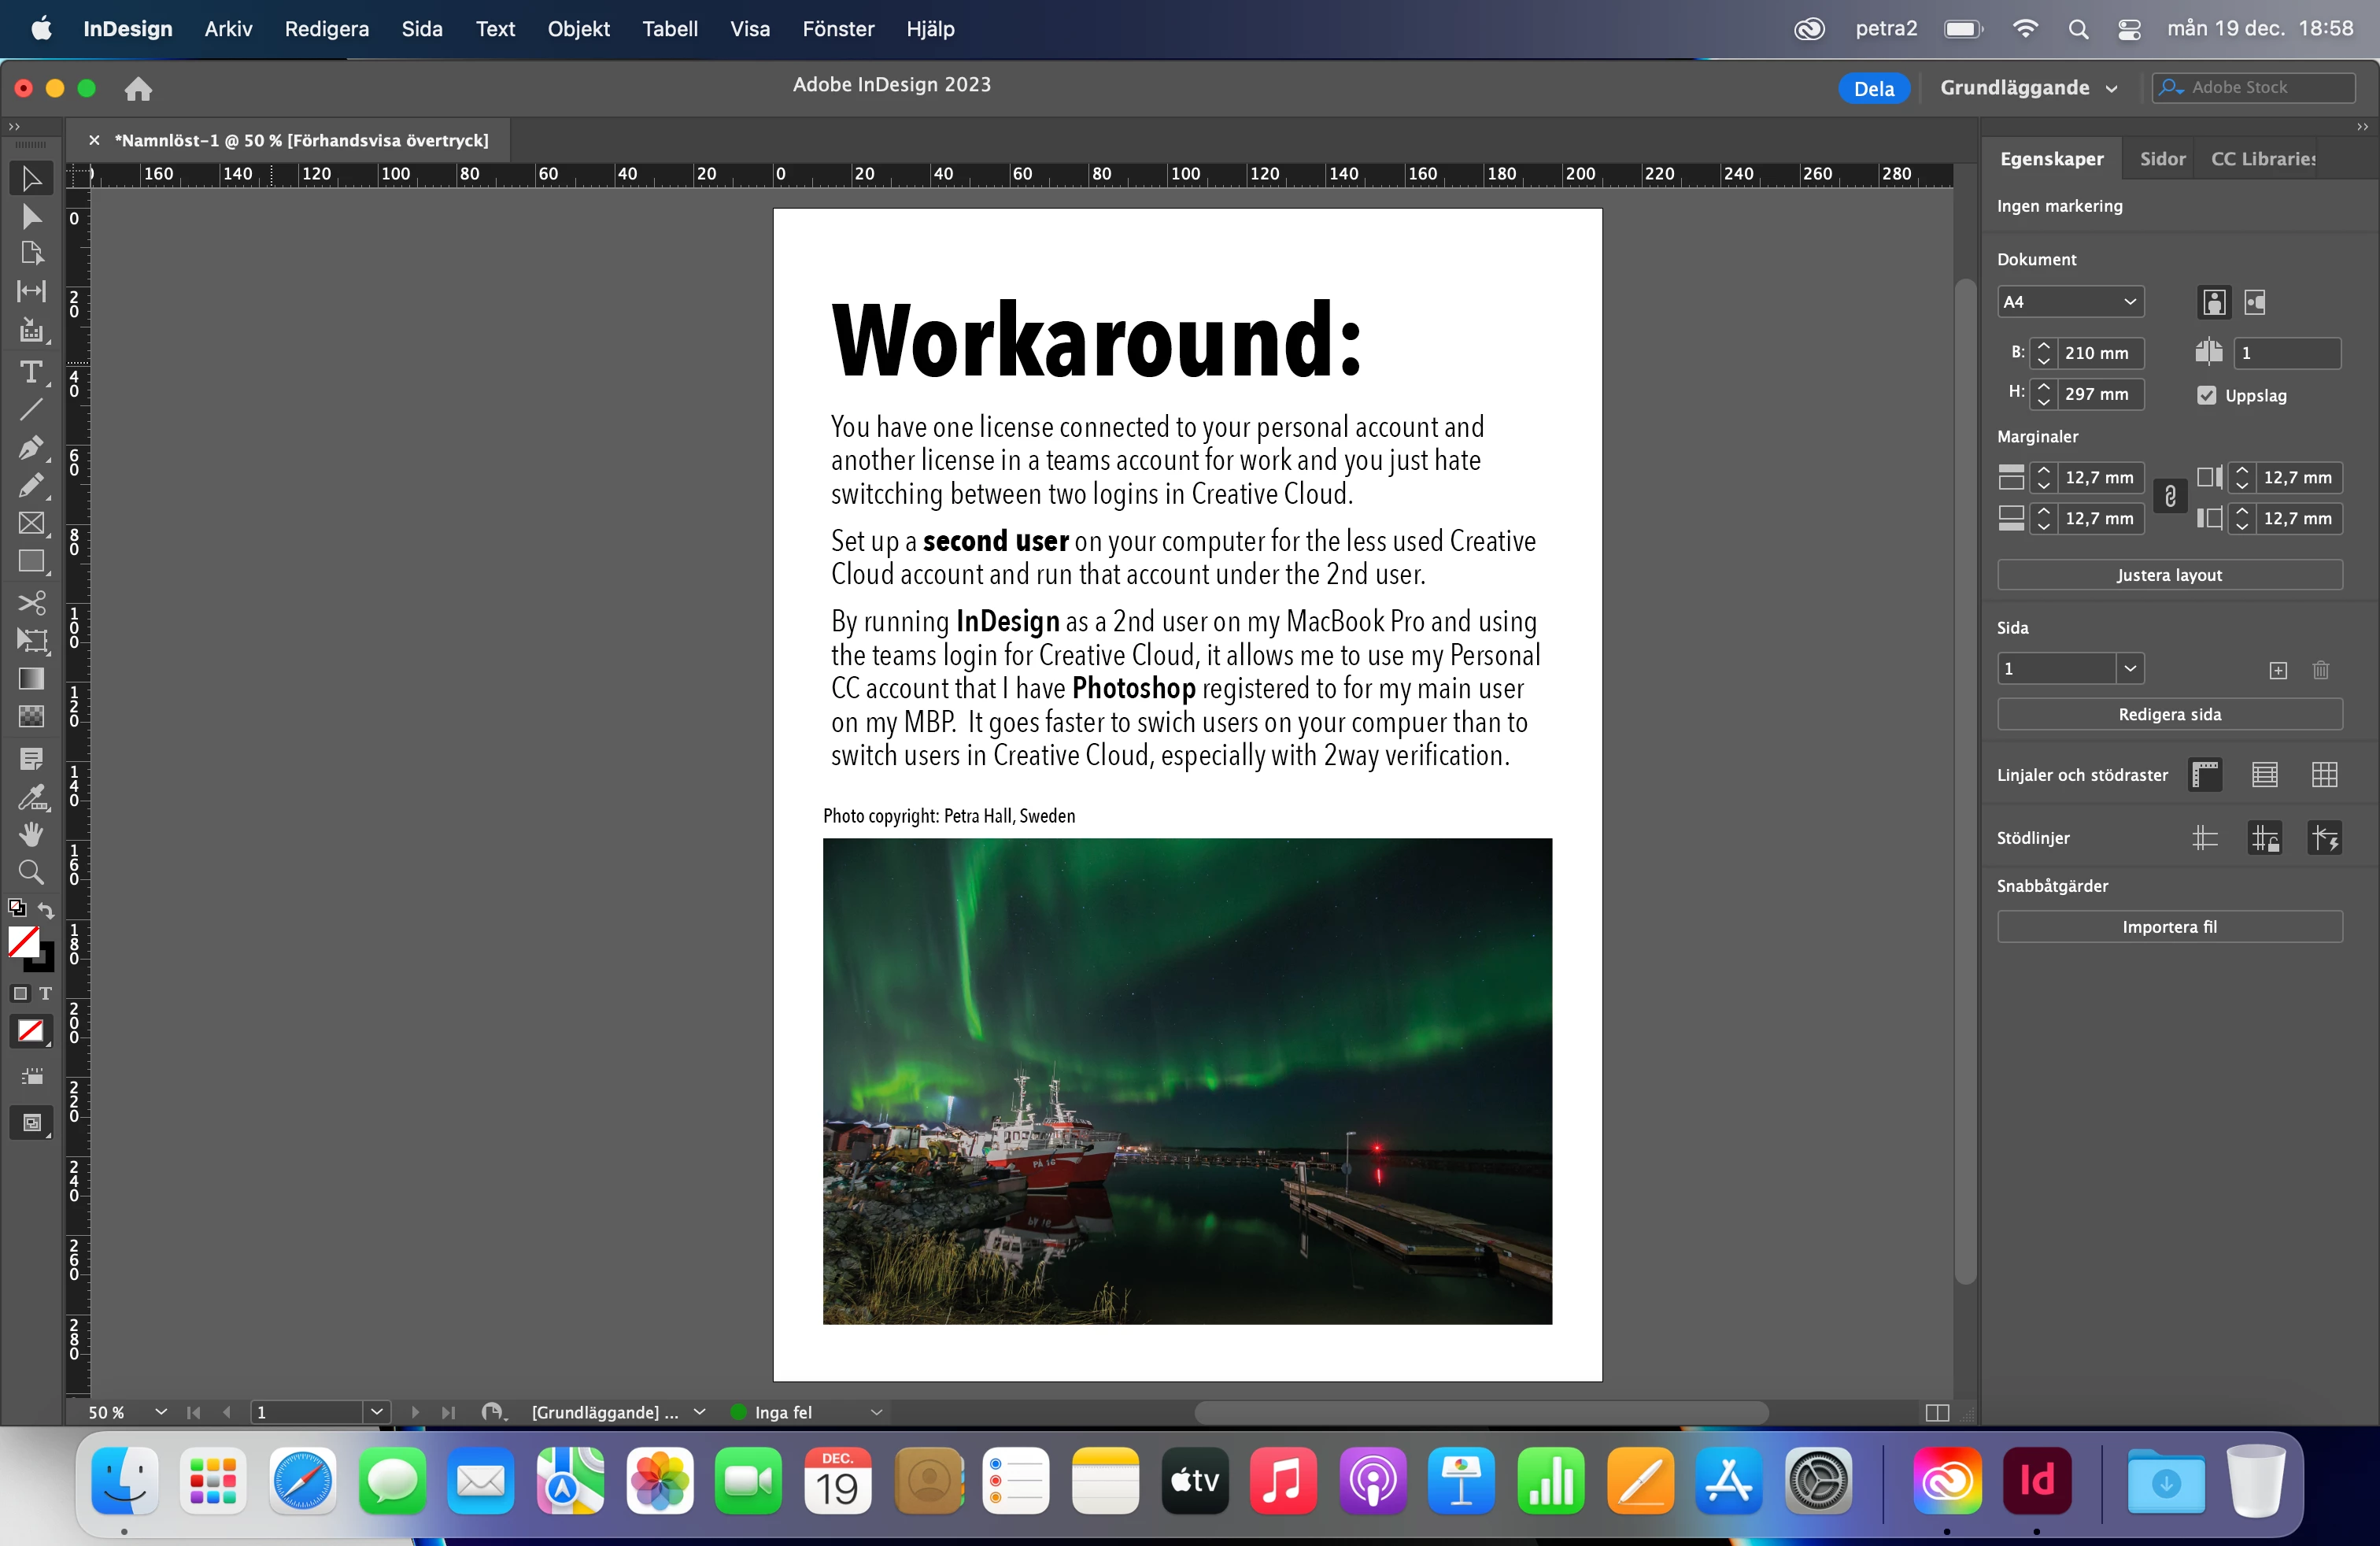Select the Scissors tool
Viewport: 2380px width, 1546px height.
(31, 602)
